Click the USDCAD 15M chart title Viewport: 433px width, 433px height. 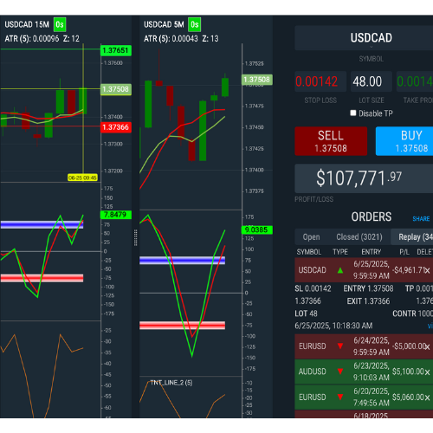tap(27, 24)
